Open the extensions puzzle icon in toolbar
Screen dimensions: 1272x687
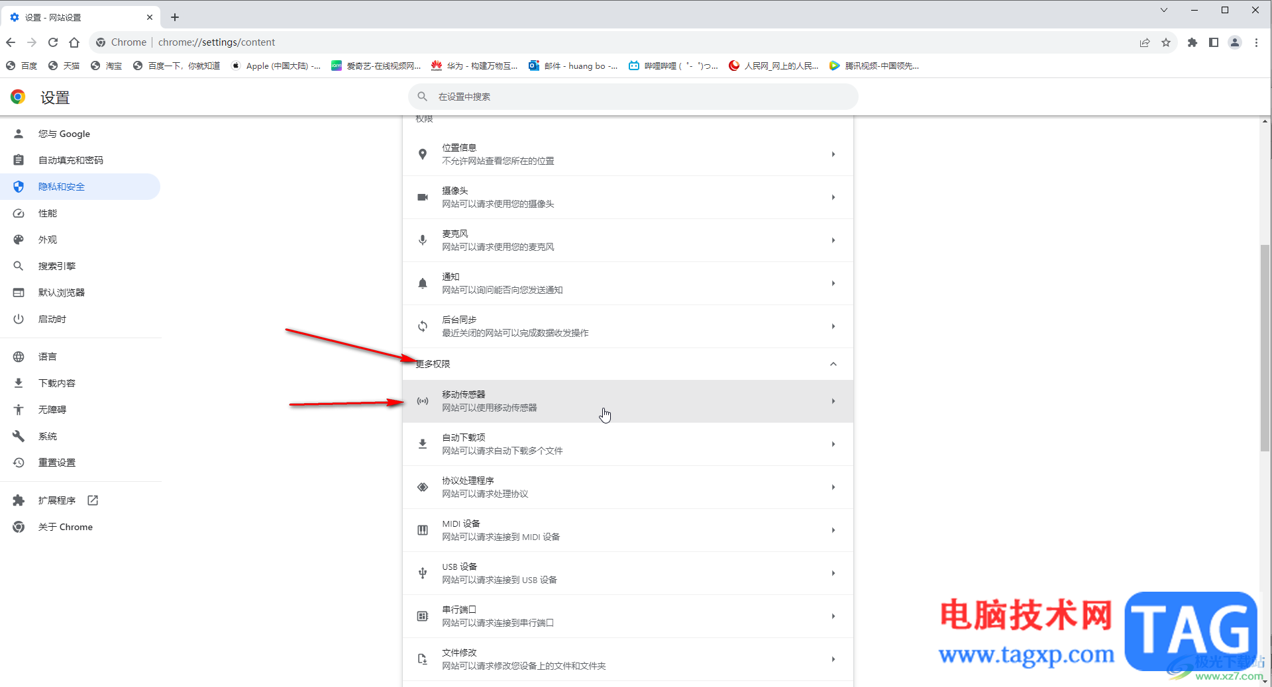tap(1192, 42)
